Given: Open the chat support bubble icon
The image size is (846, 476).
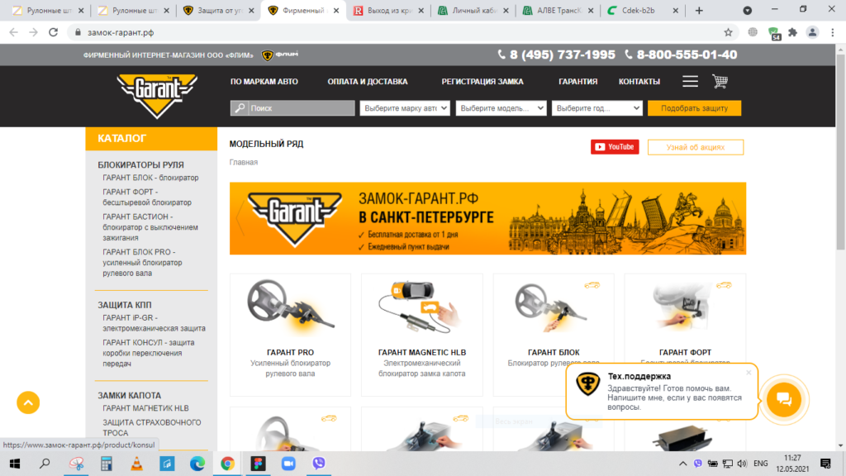Looking at the screenshot, I should pos(783,399).
